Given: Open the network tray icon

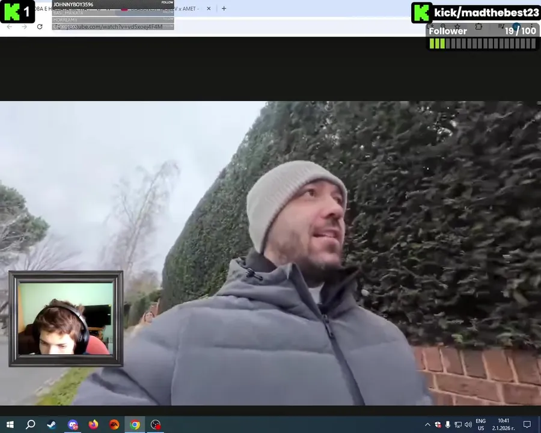Looking at the screenshot, I should pos(458,425).
